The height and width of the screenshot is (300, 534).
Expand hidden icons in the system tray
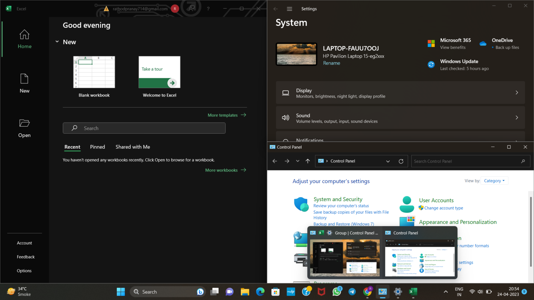[x=445, y=291]
